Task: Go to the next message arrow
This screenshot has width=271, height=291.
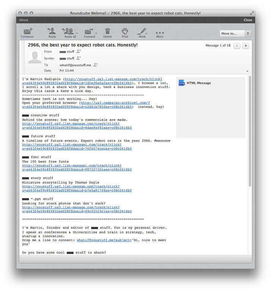Action: coord(246,46)
